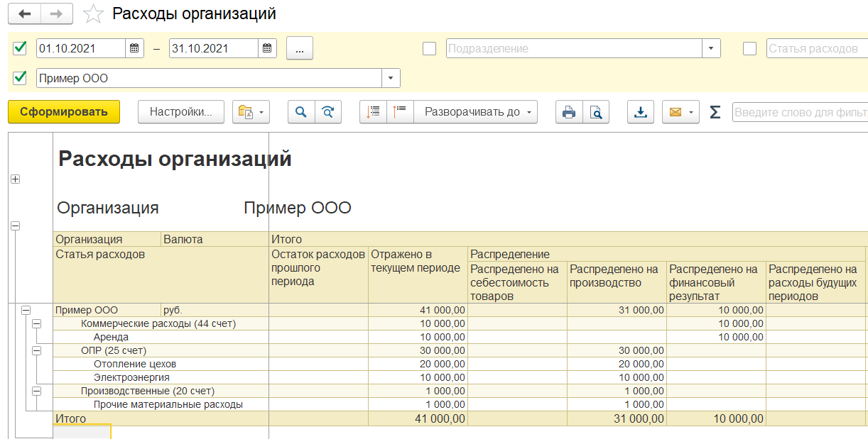Open calendar for end date 31.10.2021
The width and height of the screenshot is (868, 439).
point(267,49)
